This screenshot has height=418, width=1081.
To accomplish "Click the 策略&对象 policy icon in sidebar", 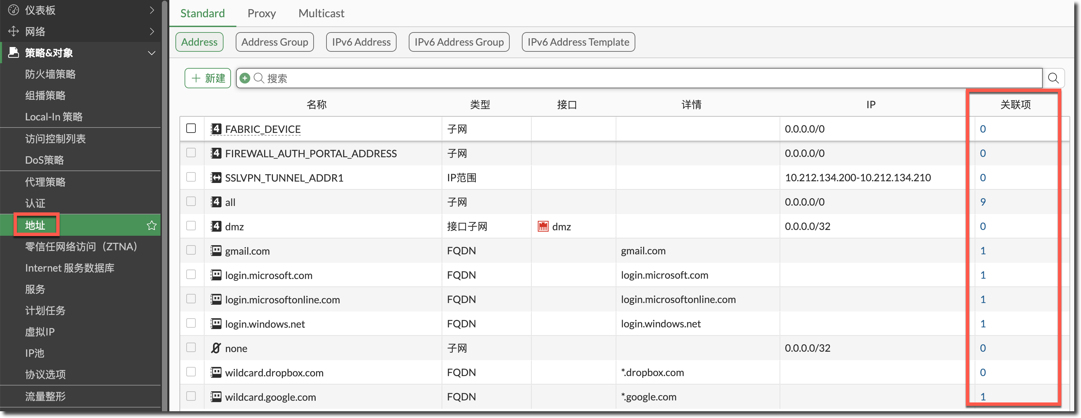I will (x=14, y=52).
